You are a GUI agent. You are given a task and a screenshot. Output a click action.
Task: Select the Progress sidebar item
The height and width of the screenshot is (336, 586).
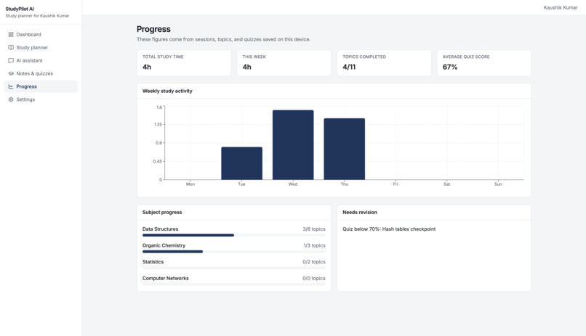click(x=41, y=86)
